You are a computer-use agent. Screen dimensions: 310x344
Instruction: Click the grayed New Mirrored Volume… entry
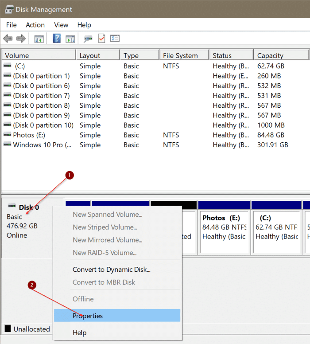pos(117,240)
